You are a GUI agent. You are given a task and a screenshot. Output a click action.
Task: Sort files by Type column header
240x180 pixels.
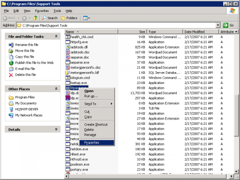(x=165, y=32)
